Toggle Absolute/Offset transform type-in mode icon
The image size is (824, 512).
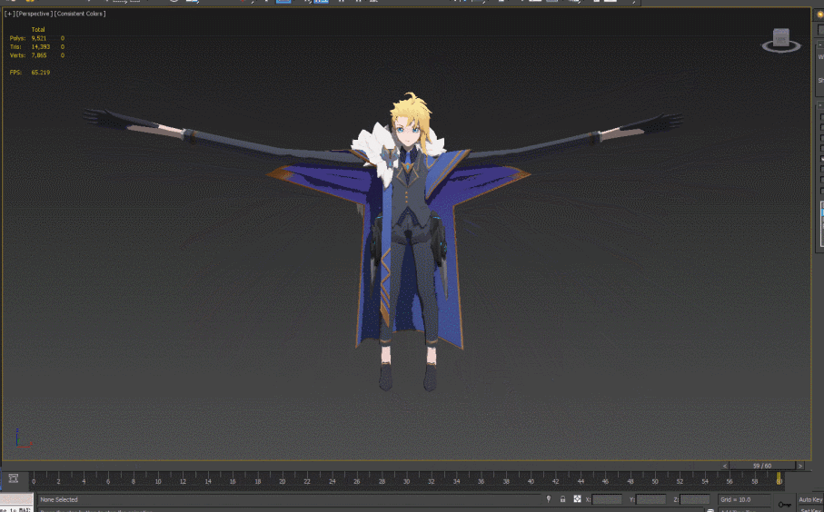click(577, 499)
